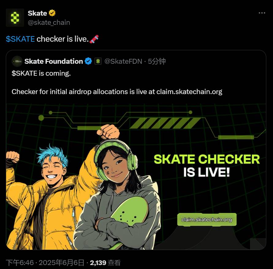Click the 2,139 查看 view count
273x269 pixels.
tap(105, 263)
